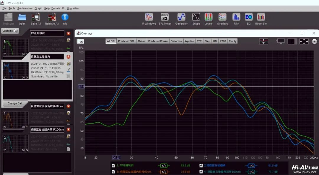Switch to the Predicted SPL tab
The height and width of the screenshot is (175, 319).
pyautogui.click(x=126, y=41)
